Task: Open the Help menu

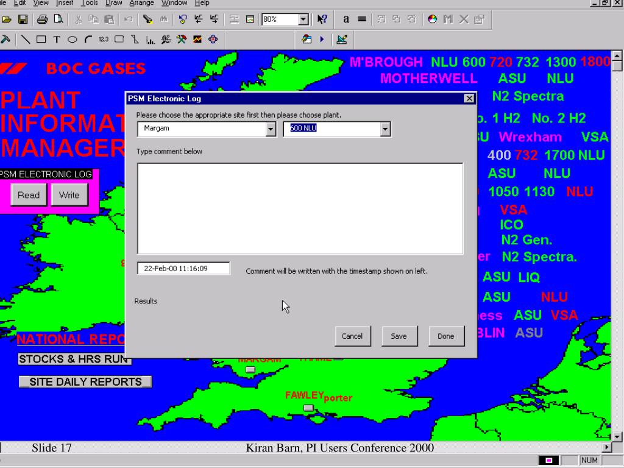Action: [x=202, y=3]
